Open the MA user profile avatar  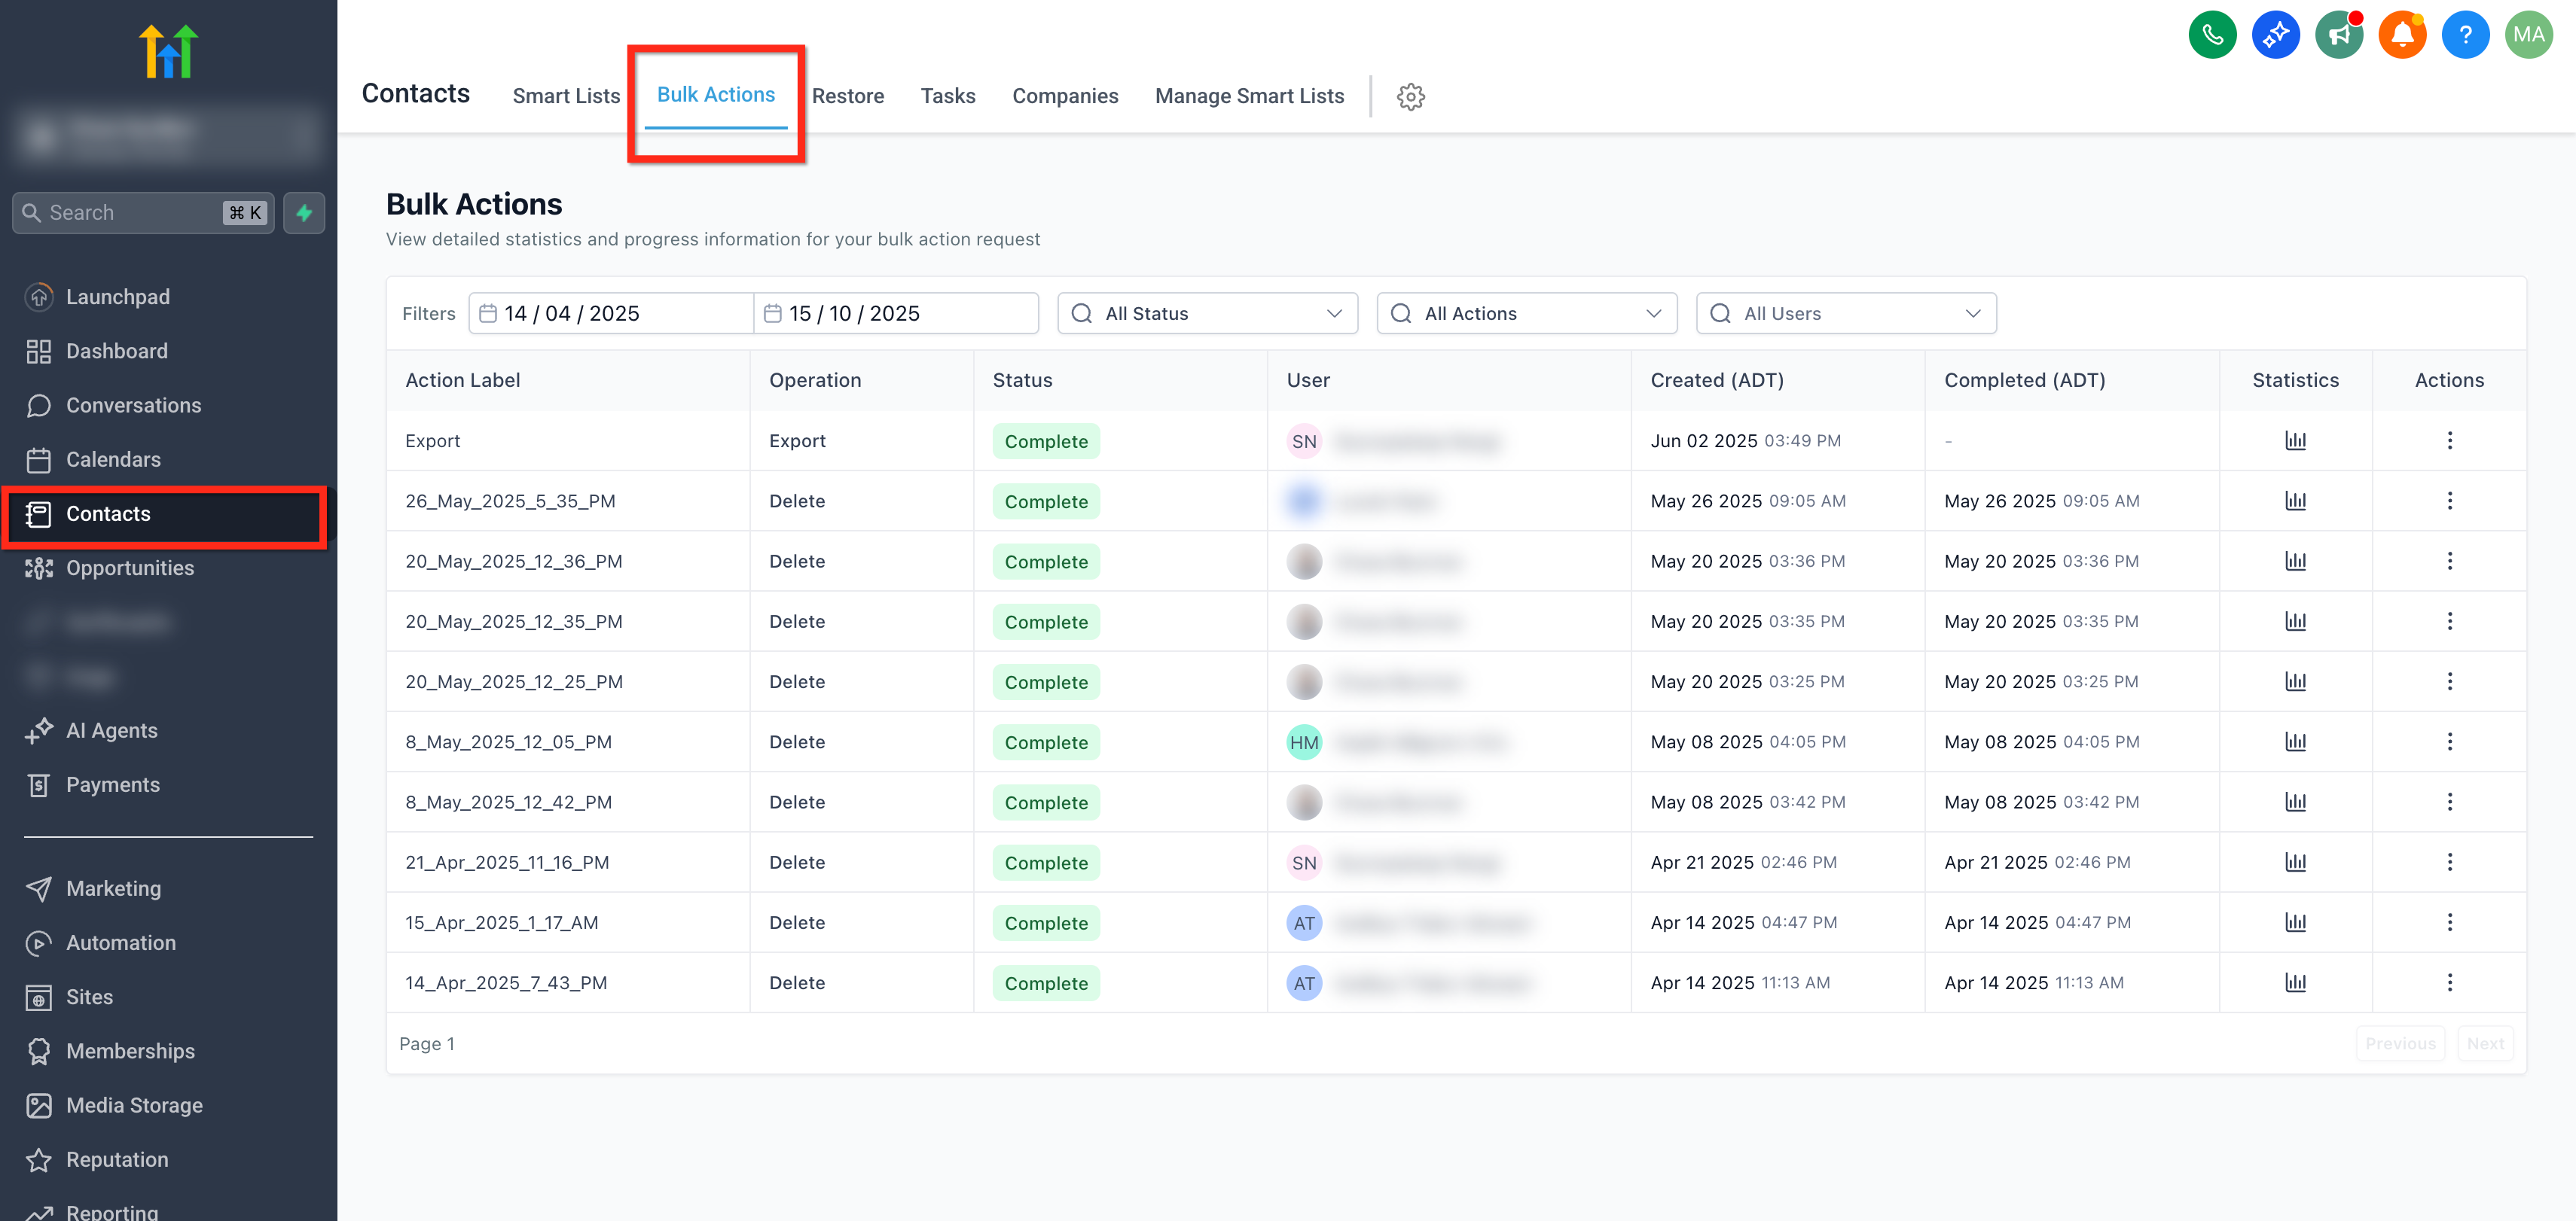tap(2527, 36)
